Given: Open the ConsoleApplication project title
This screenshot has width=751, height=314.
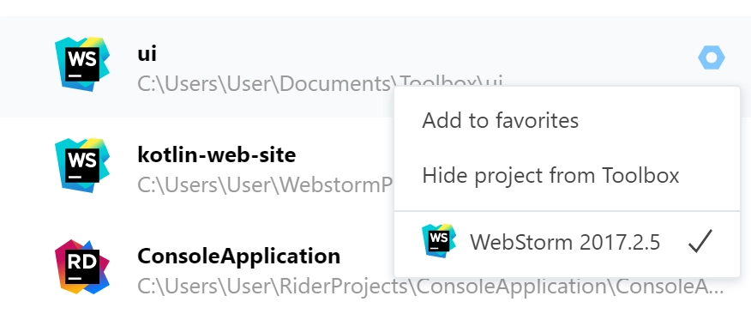Looking at the screenshot, I should coord(238,257).
